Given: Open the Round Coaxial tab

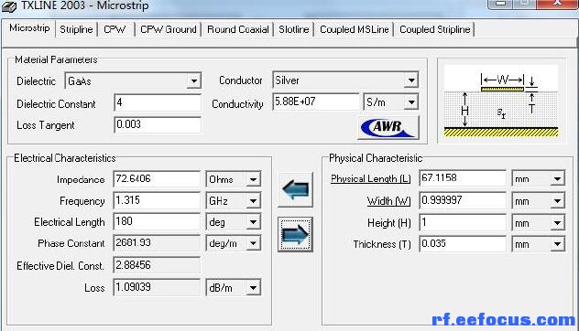Looking at the screenshot, I should (238, 29).
